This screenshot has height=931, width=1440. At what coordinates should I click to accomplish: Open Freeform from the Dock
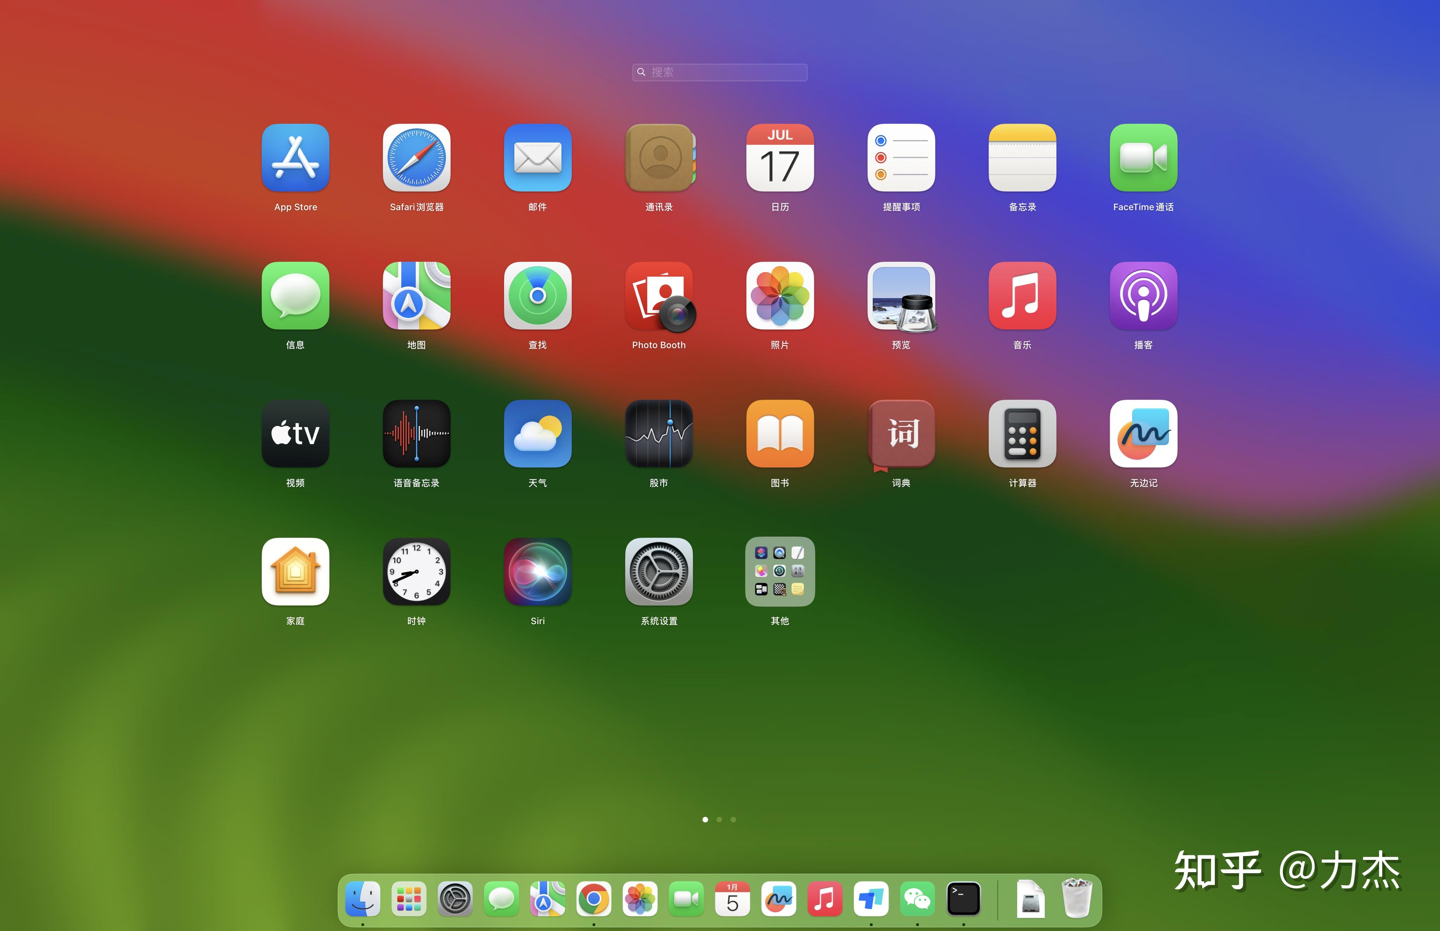click(779, 899)
